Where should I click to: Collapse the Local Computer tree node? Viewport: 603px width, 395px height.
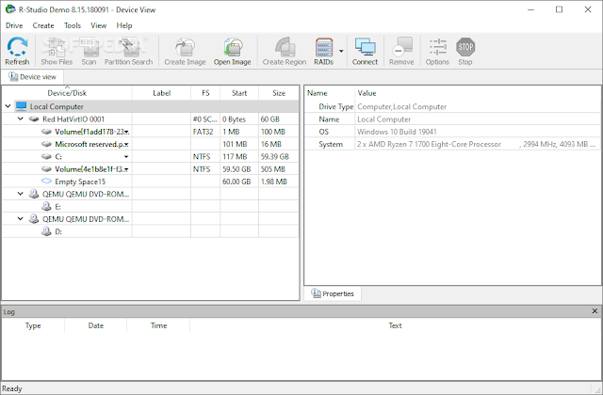[8, 106]
